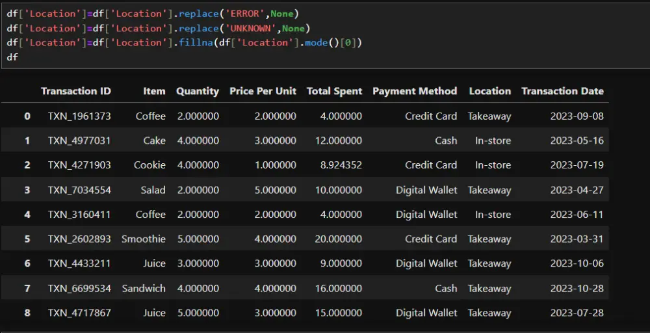This screenshot has width=650, height=333.
Task: Select cell TXN_4977031
Action: coord(79,140)
